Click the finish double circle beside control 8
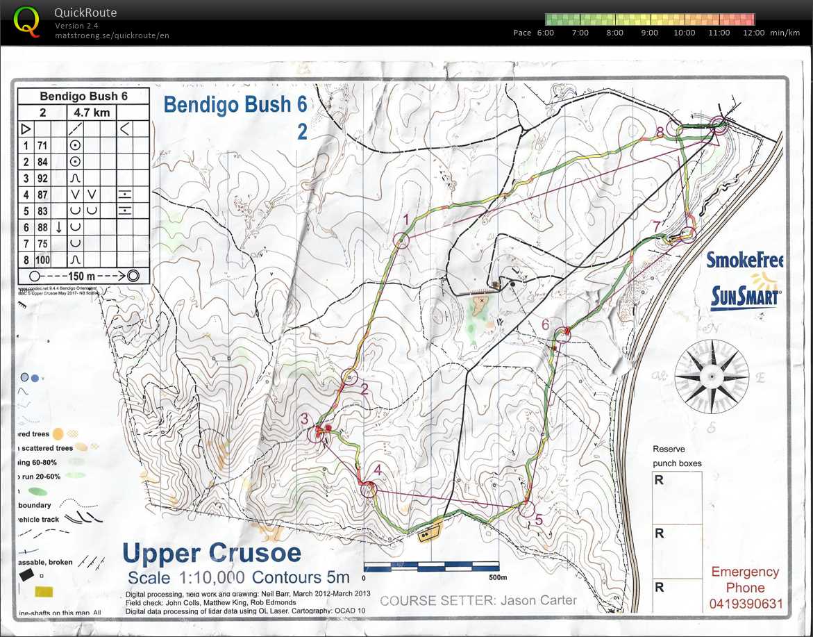 719,126
